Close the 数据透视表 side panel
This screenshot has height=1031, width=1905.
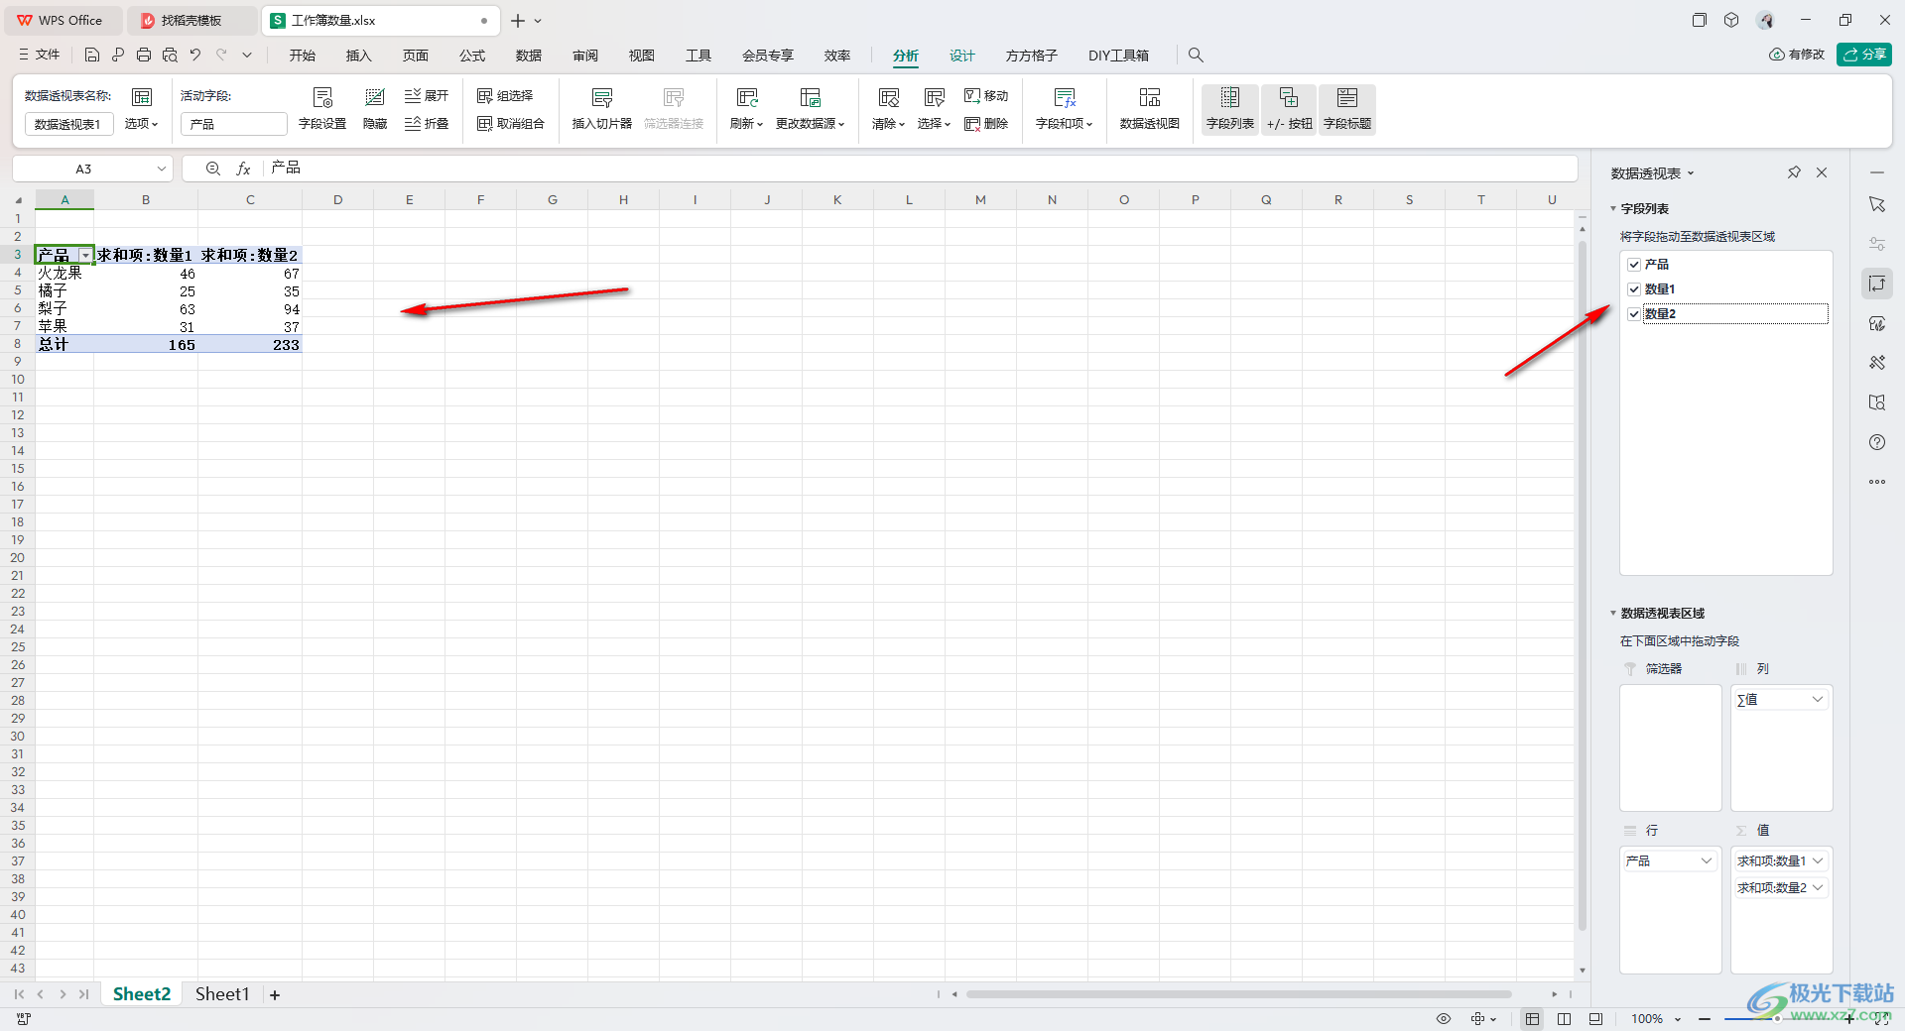[x=1822, y=172]
